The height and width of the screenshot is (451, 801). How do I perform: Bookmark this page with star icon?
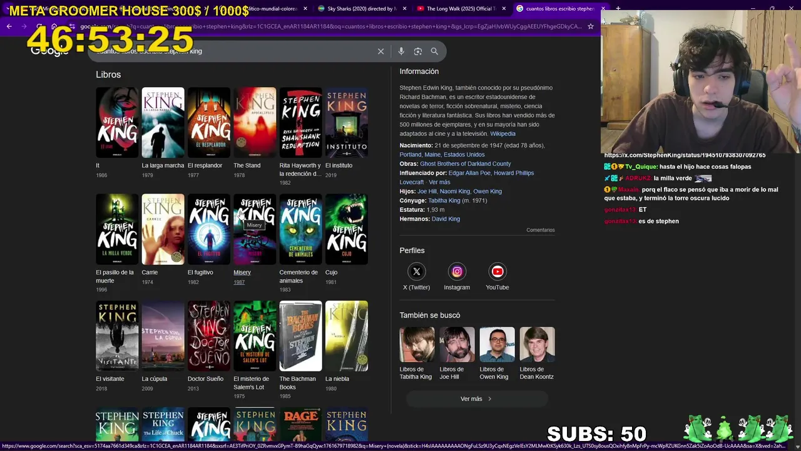pos(590,26)
